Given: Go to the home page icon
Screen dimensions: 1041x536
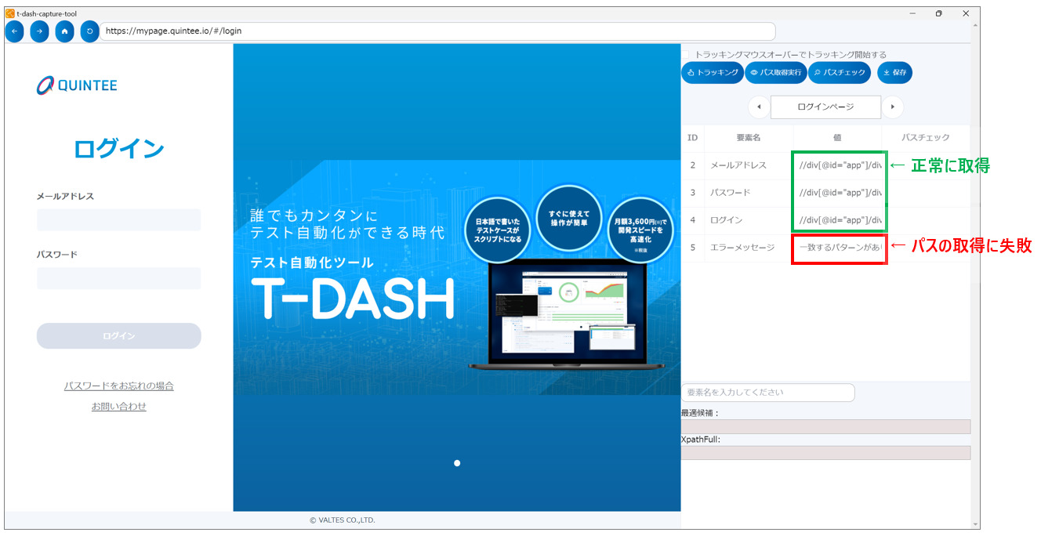Looking at the screenshot, I should coord(64,31).
